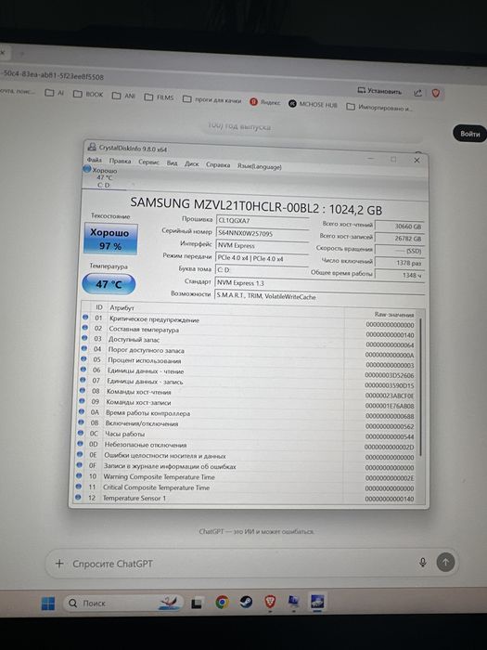Open the Импортировано bookmarks folder
The image size is (487, 650).
click(x=379, y=107)
